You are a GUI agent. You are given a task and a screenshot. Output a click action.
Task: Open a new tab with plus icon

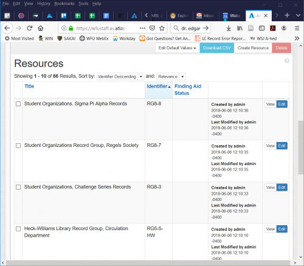pyautogui.click(x=287, y=15)
